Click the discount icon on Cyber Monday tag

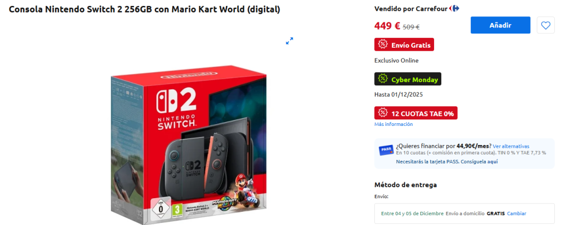[x=383, y=79]
